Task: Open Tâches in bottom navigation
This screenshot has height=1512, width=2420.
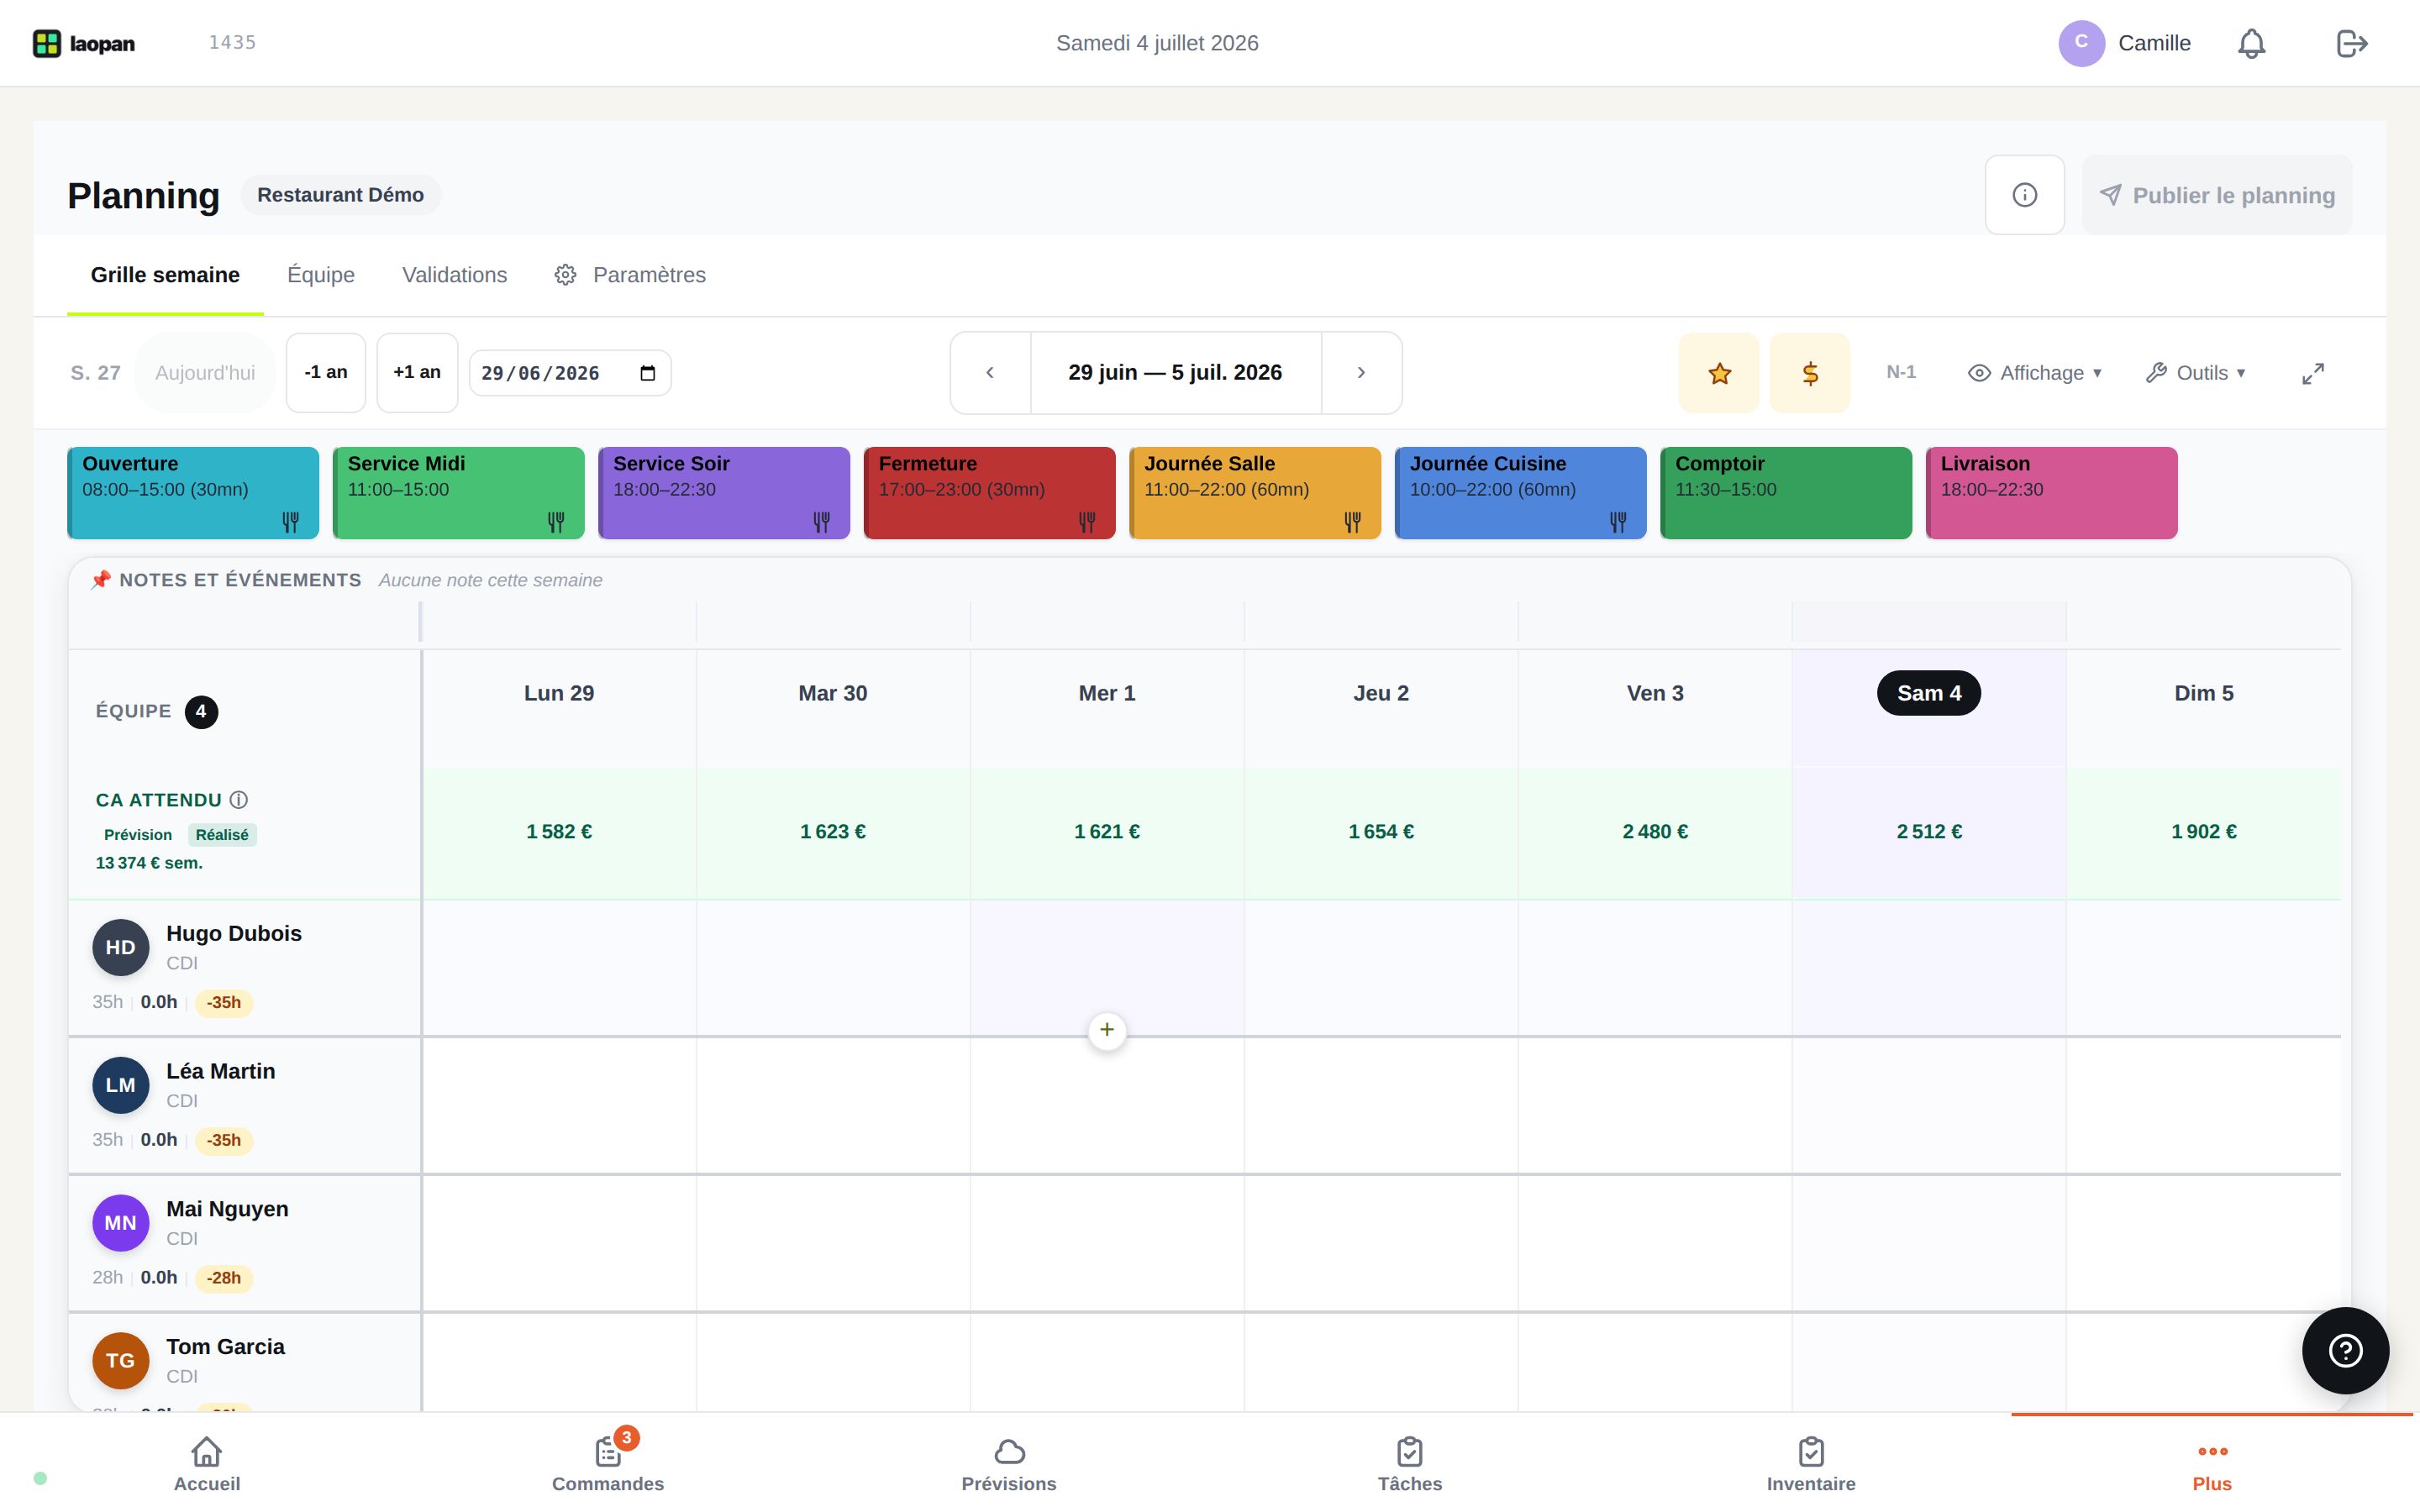Action: pyautogui.click(x=1410, y=1464)
